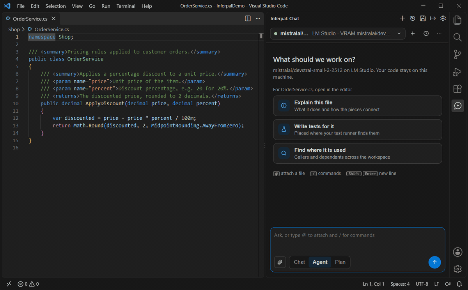Click UTF-8 encoding status item
Image resolution: width=468 pixels, height=290 pixels.
(422, 284)
